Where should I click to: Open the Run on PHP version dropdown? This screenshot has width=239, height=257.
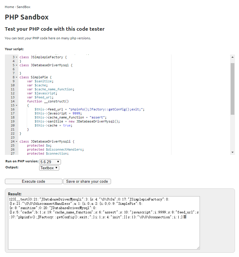click(x=50, y=162)
